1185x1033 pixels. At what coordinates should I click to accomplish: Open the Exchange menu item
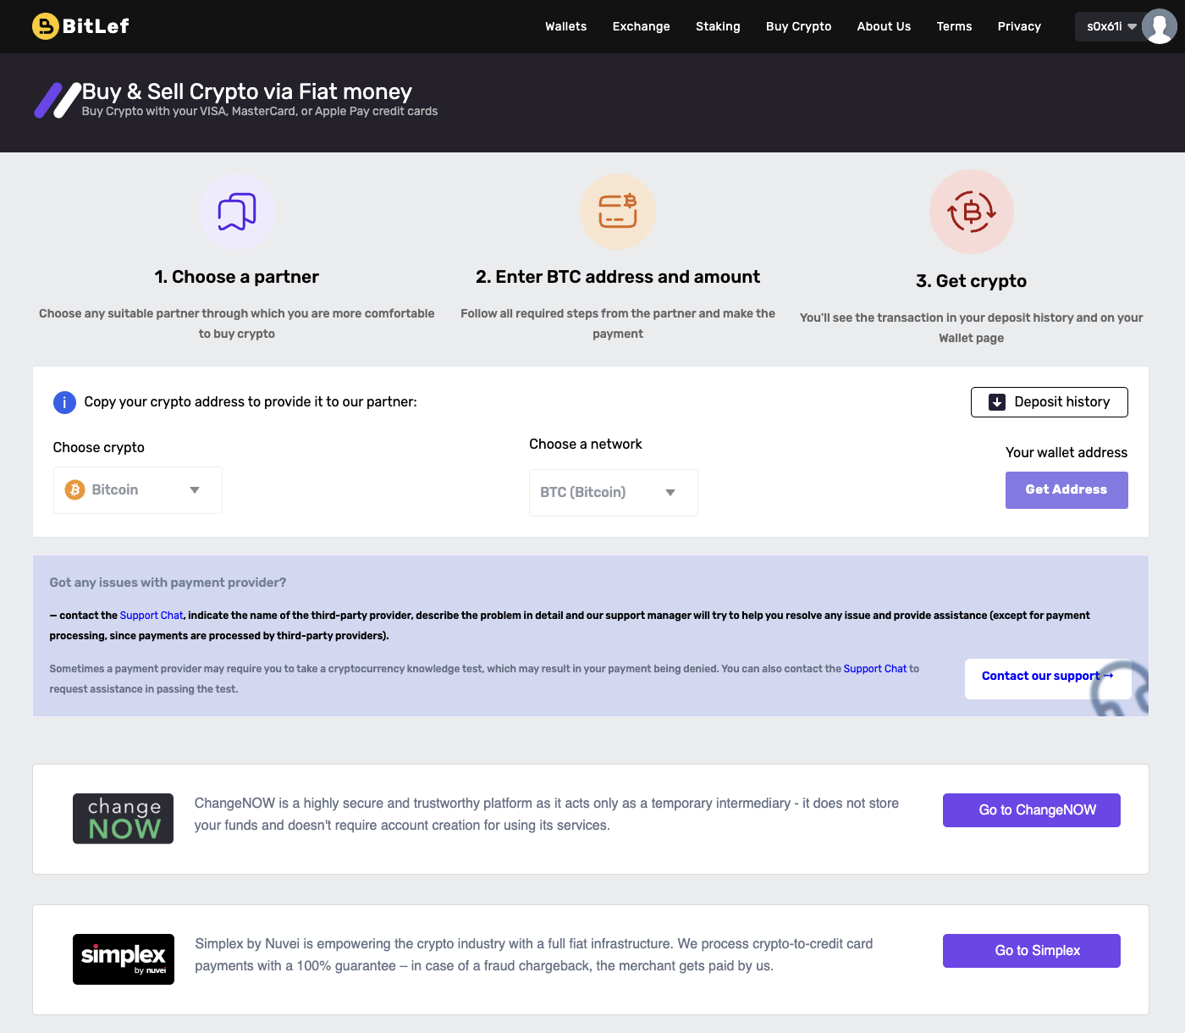point(641,26)
